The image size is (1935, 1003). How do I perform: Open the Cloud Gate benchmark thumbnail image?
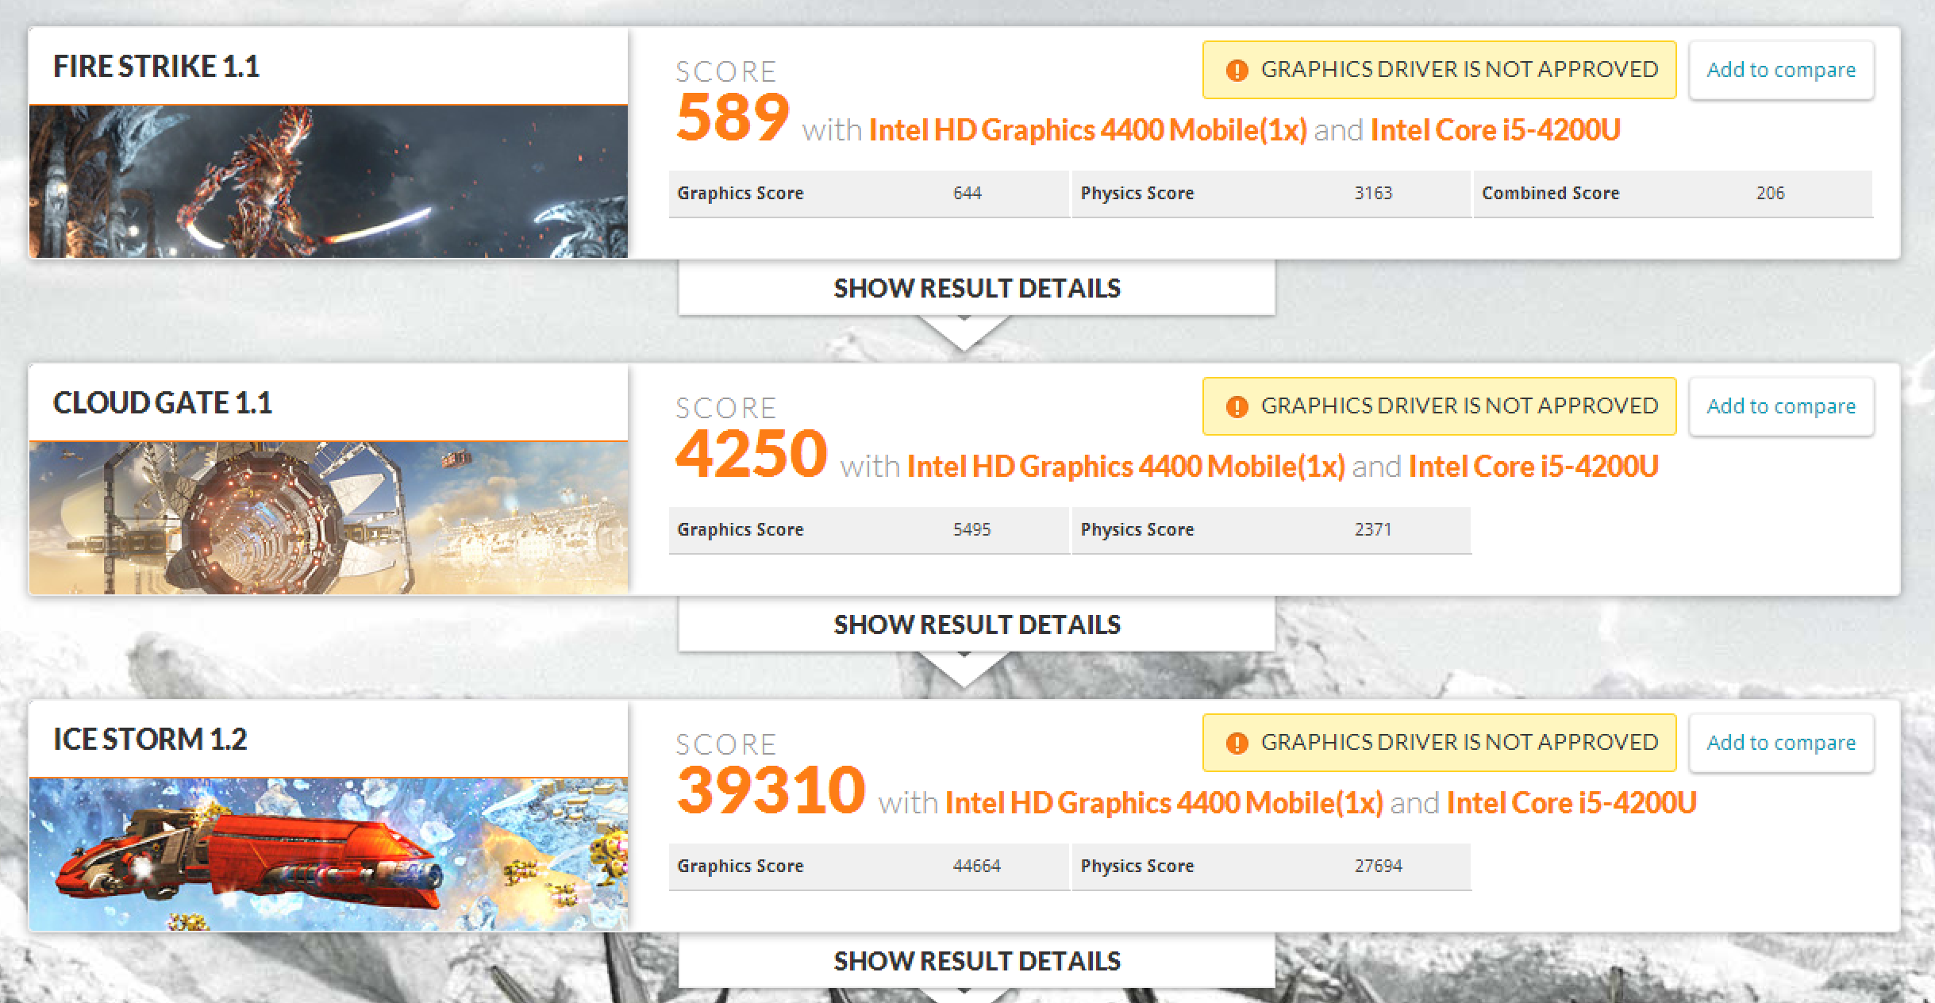click(x=328, y=518)
